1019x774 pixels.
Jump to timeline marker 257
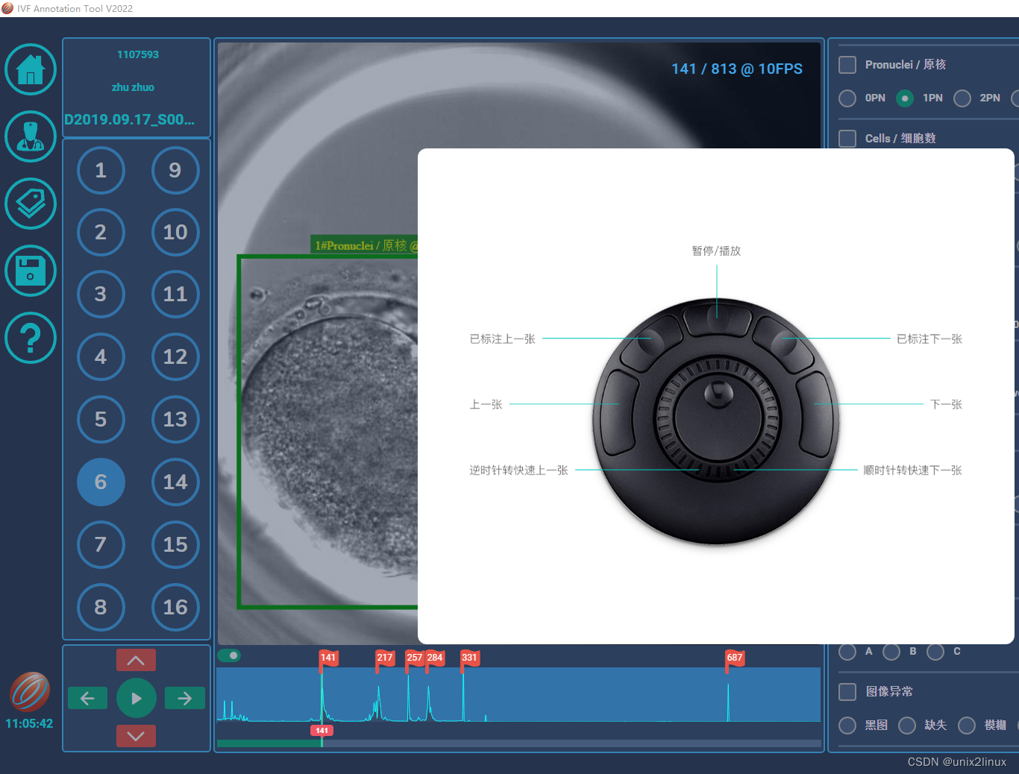click(x=415, y=658)
